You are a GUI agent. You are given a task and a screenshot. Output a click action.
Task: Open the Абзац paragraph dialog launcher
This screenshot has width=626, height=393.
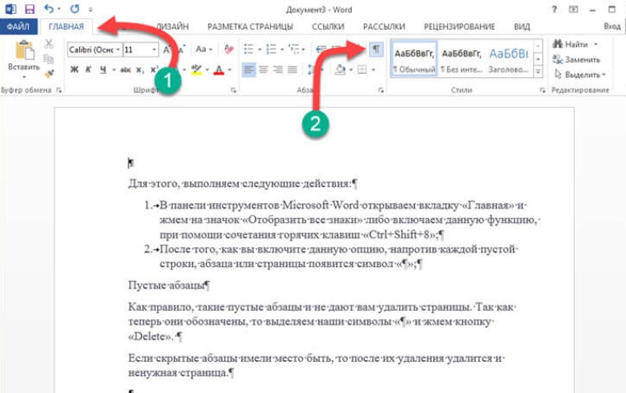pos(381,90)
